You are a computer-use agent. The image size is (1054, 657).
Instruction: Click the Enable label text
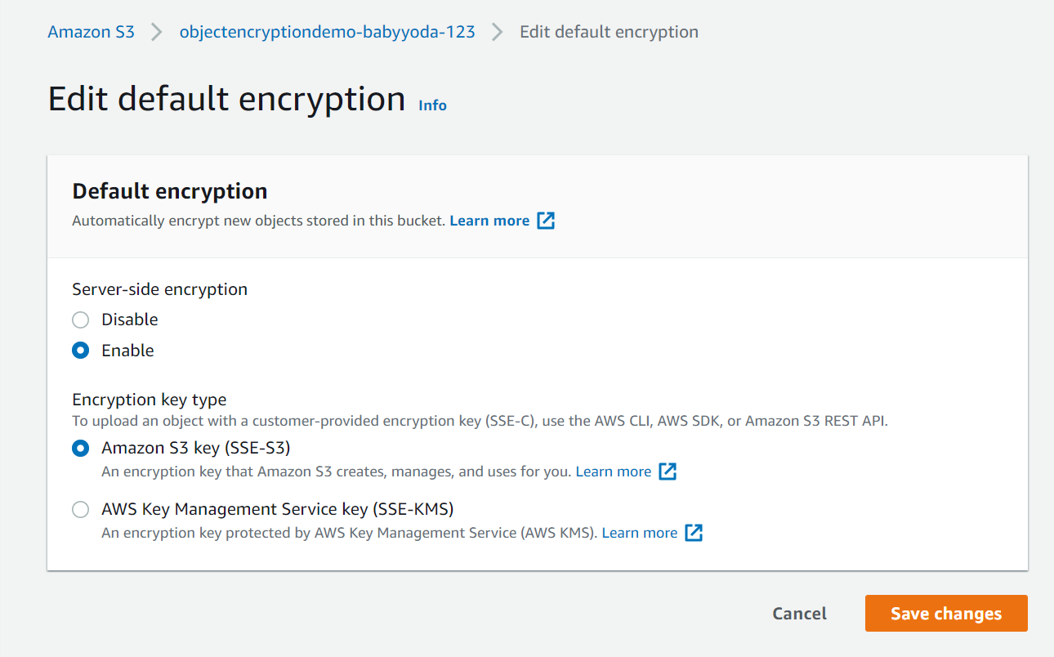point(127,351)
